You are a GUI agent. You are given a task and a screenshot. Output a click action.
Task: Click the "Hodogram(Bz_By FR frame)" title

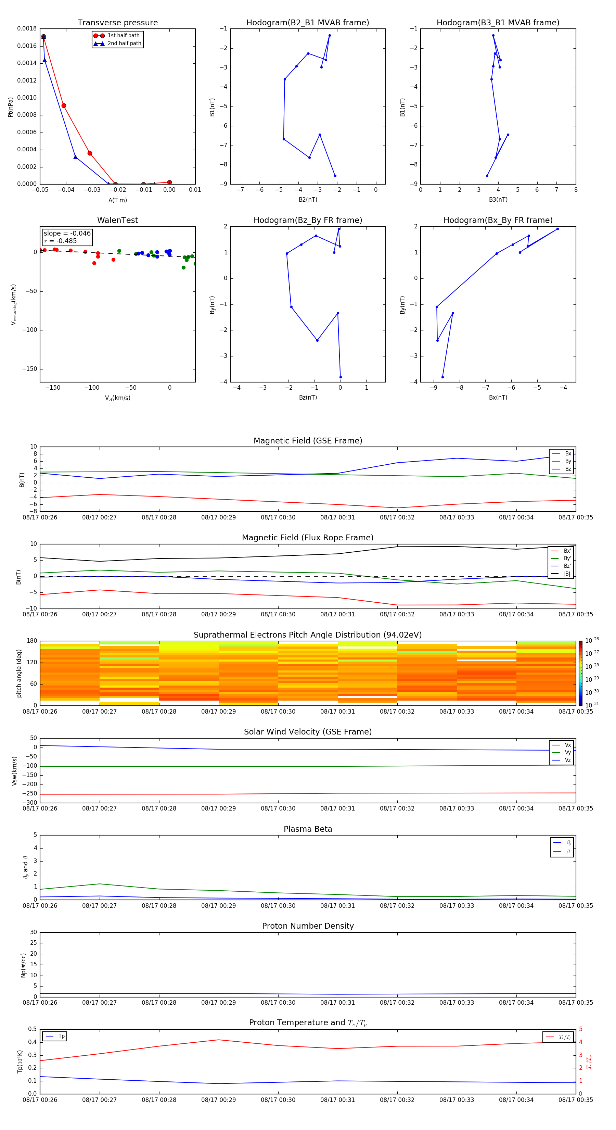coord(308,220)
